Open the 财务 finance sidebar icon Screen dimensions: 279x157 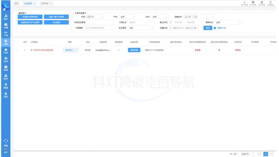coord(6,77)
